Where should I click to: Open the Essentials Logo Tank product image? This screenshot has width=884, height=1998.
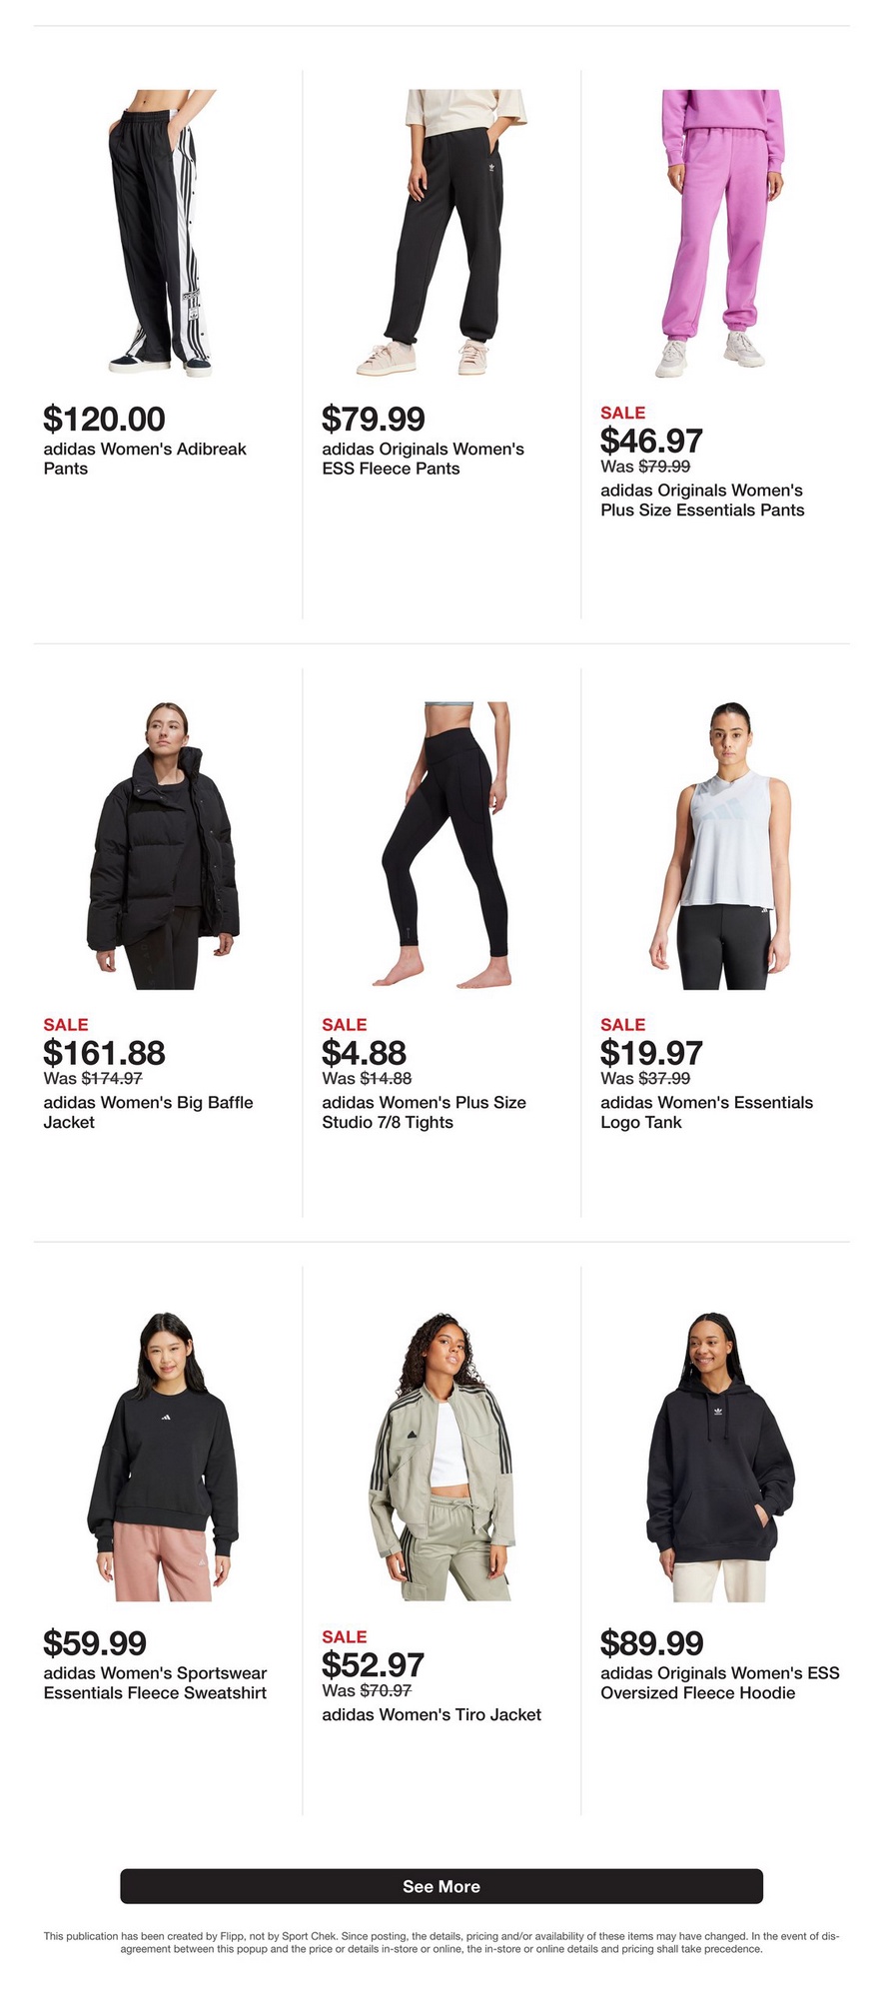(x=719, y=846)
